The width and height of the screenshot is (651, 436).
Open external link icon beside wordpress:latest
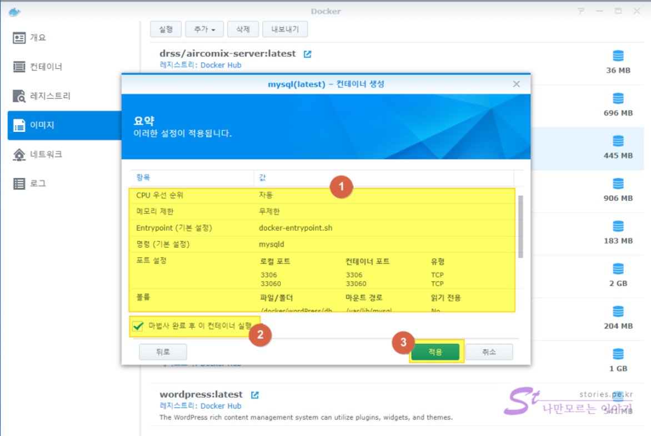pos(254,395)
